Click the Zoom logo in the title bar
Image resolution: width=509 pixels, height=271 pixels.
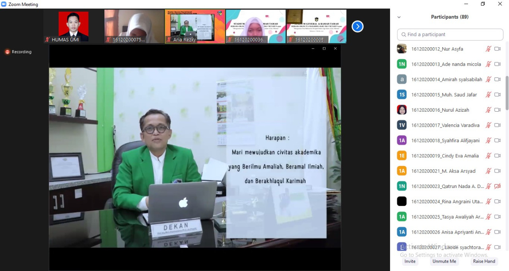point(4,4)
